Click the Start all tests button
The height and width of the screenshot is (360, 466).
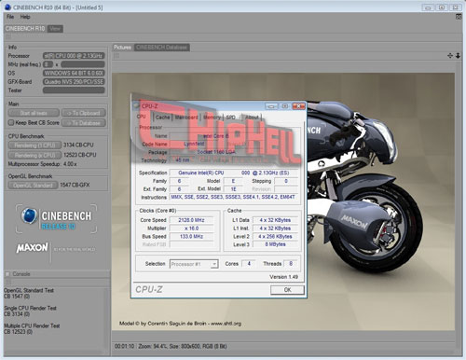[34, 113]
